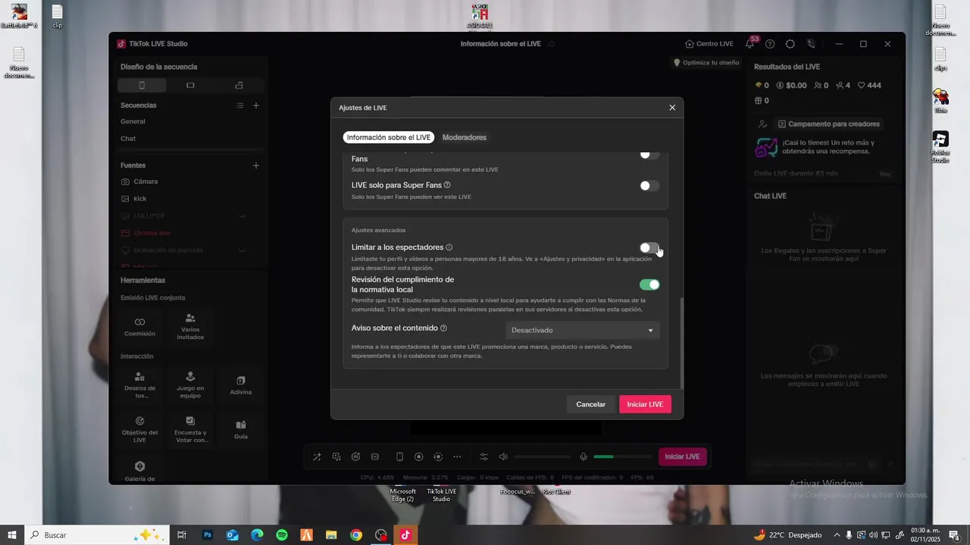
Task: Select the Información sobre el LIVE tab
Action: click(389, 138)
